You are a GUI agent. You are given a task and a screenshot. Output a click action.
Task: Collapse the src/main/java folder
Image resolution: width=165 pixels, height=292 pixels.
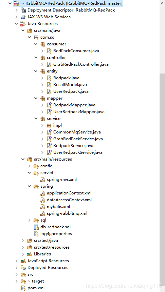tap(23, 30)
